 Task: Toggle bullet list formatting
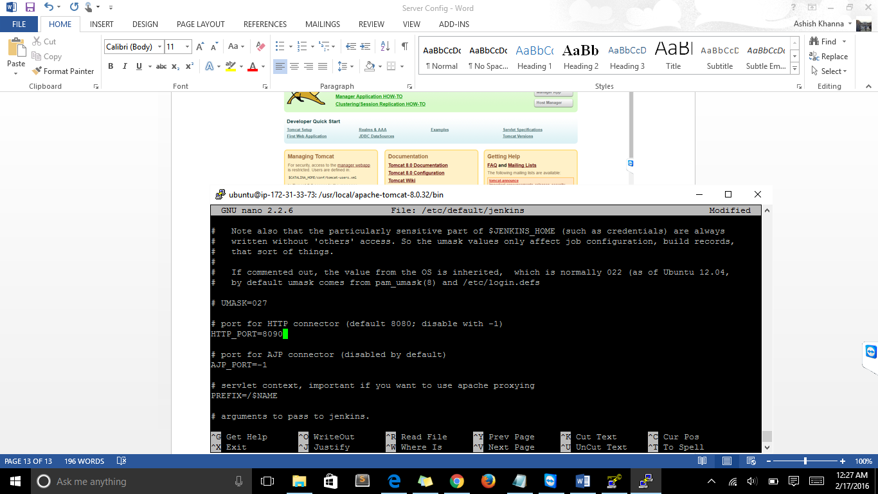[x=280, y=46]
